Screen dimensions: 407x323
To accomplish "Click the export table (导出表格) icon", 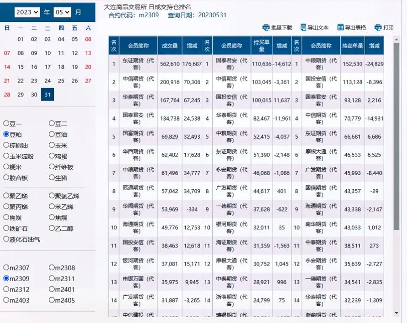I will coord(340,27).
